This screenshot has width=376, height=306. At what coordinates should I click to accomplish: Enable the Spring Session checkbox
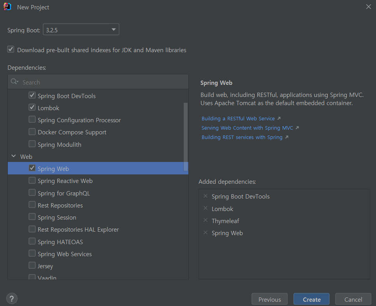(32, 217)
